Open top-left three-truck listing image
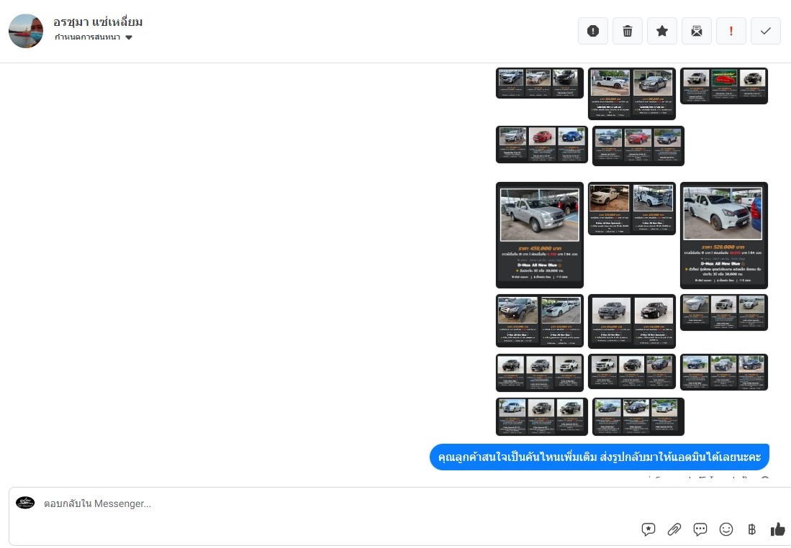Viewport: 791px width, 548px height. point(540,83)
